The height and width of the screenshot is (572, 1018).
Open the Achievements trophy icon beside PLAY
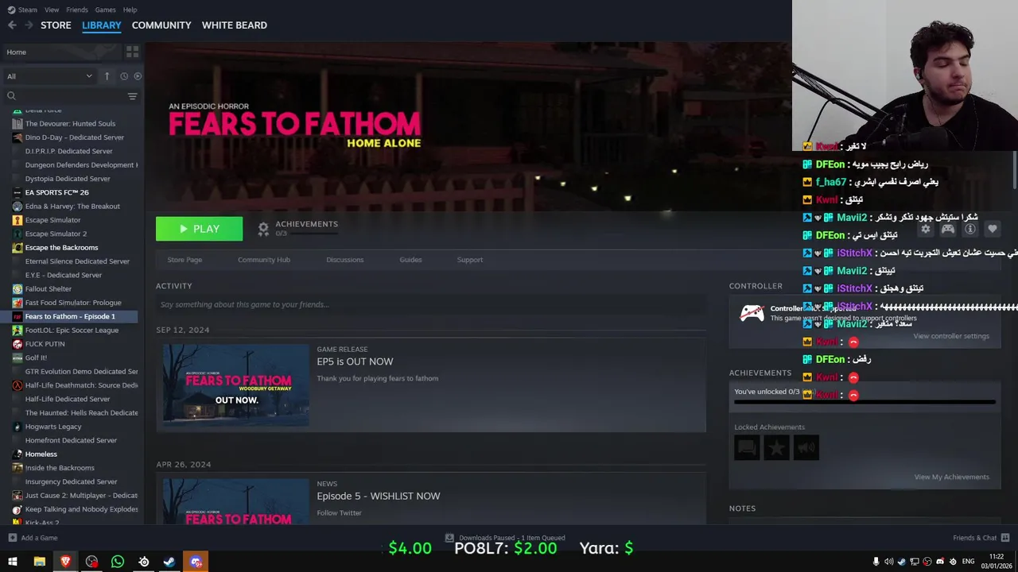(263, 229)
